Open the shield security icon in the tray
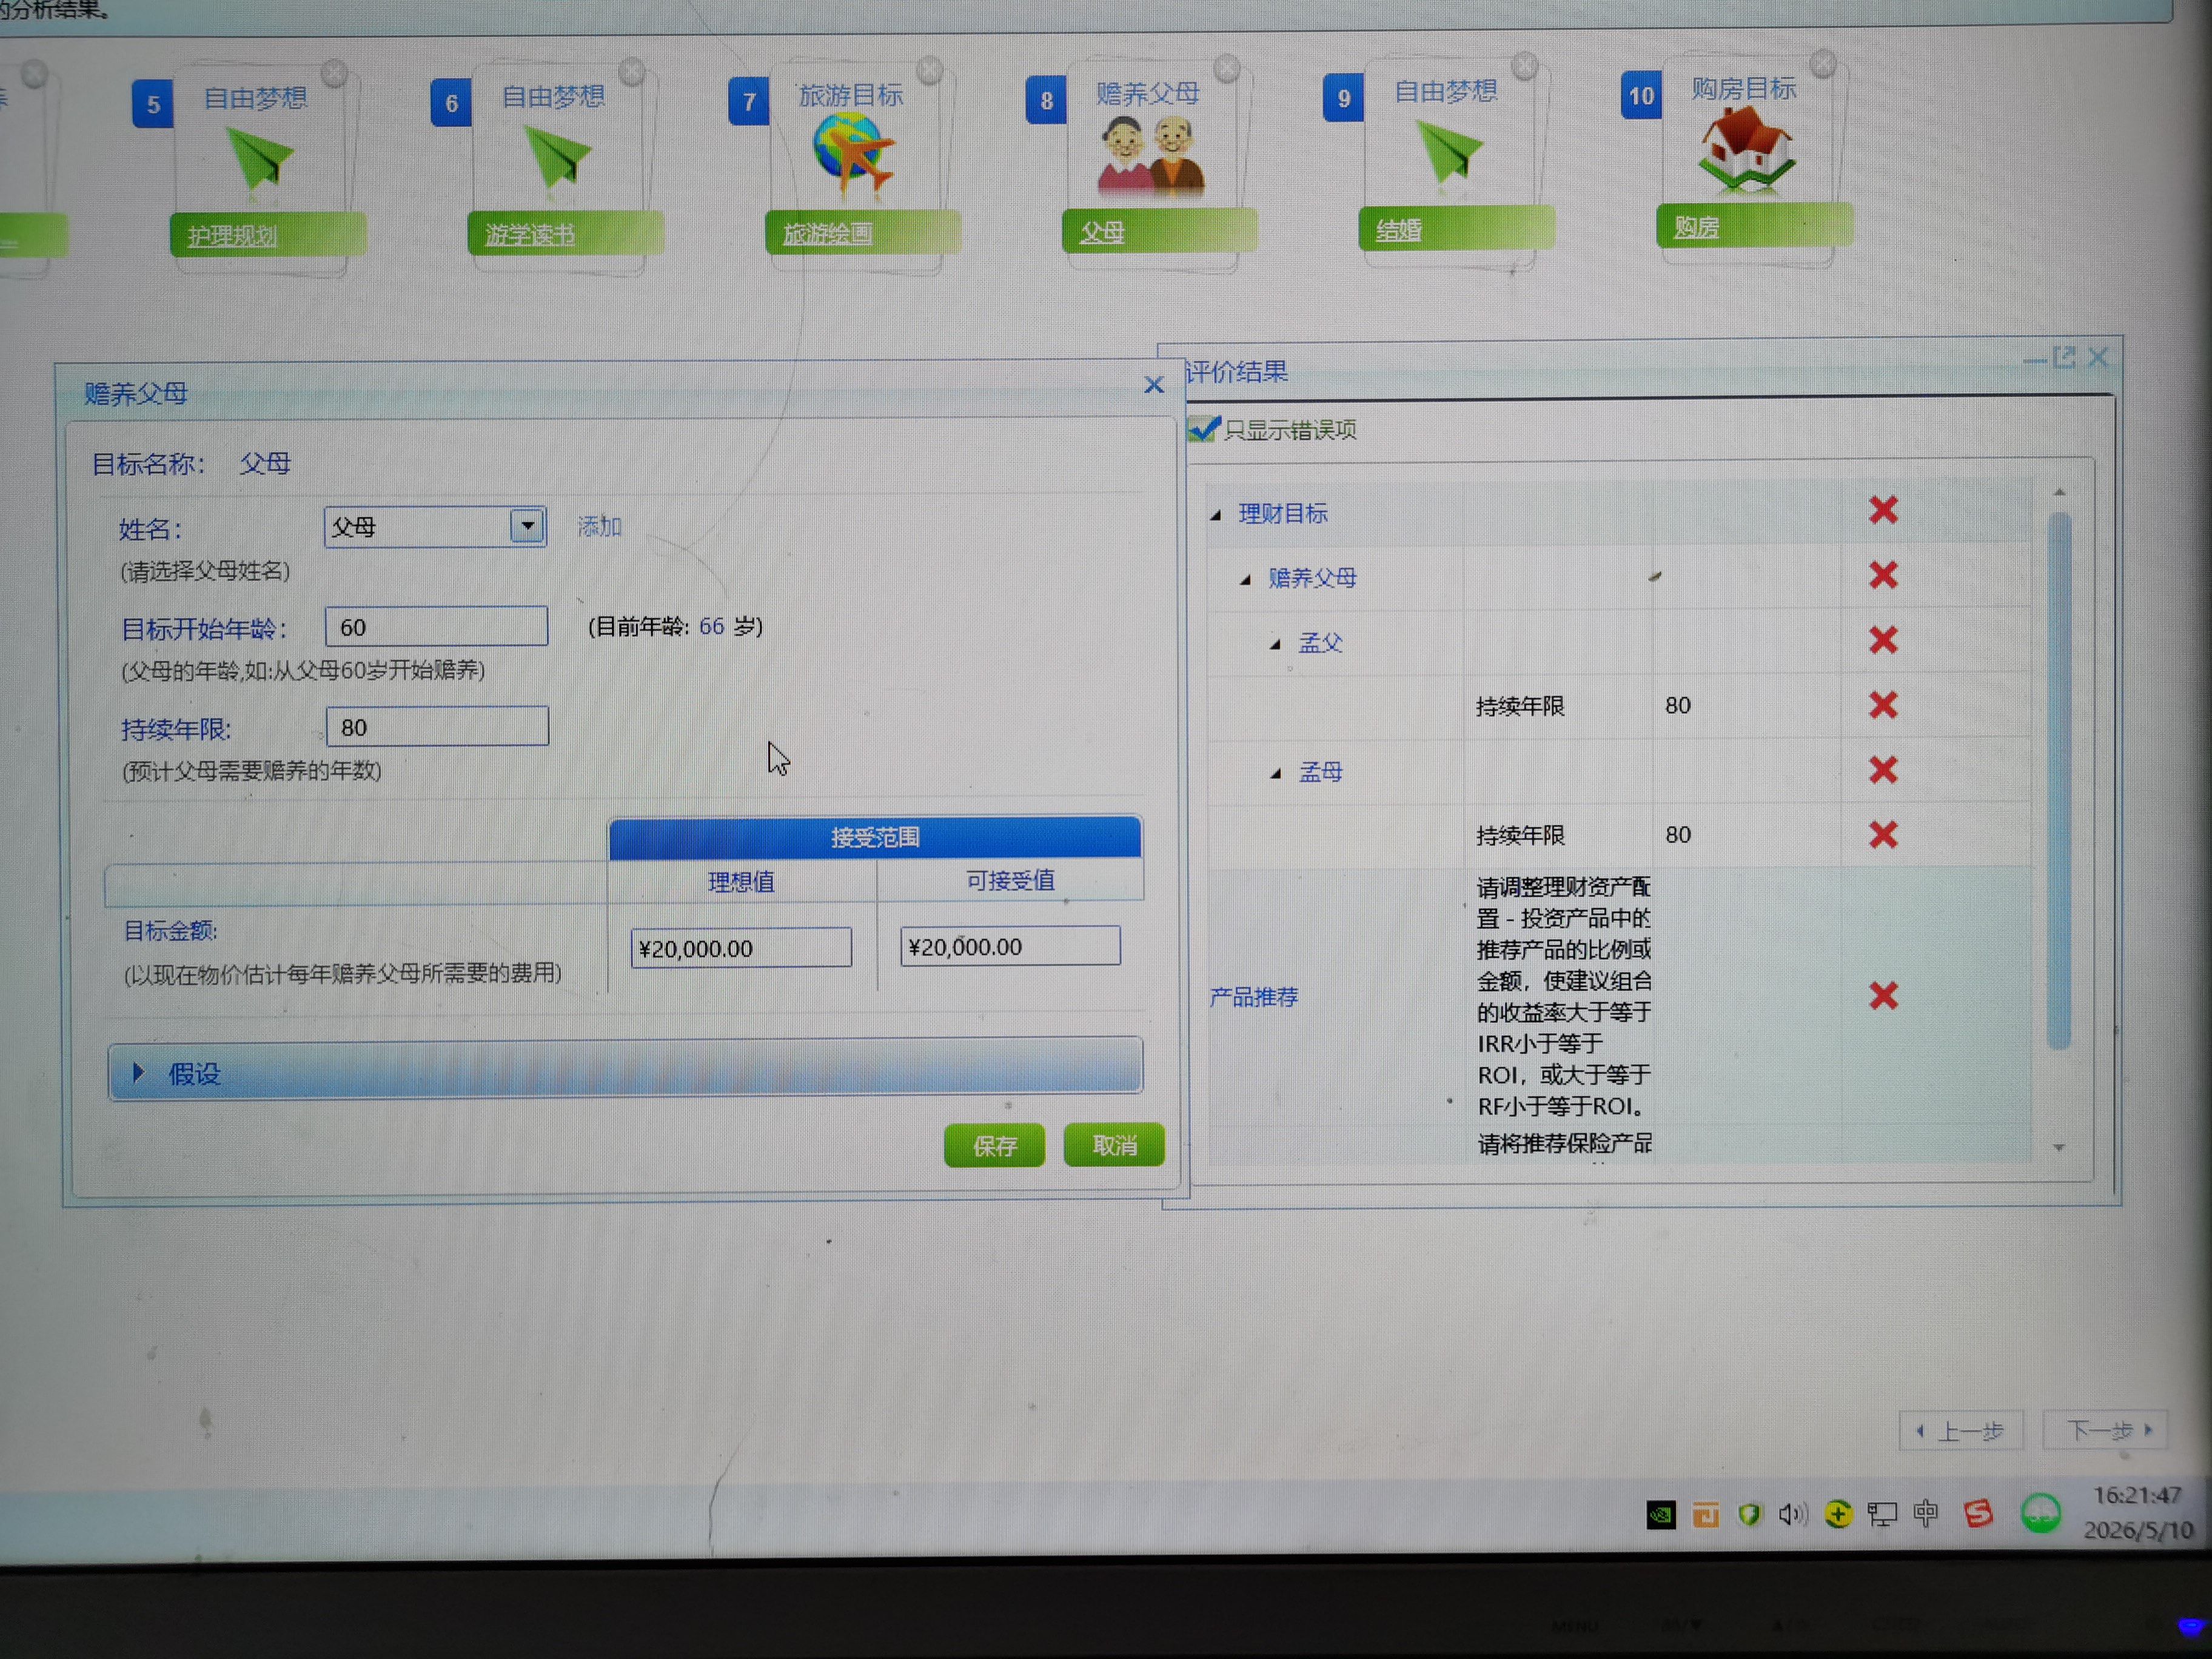The image size is (2212, 1659). coord(1749,1515)
